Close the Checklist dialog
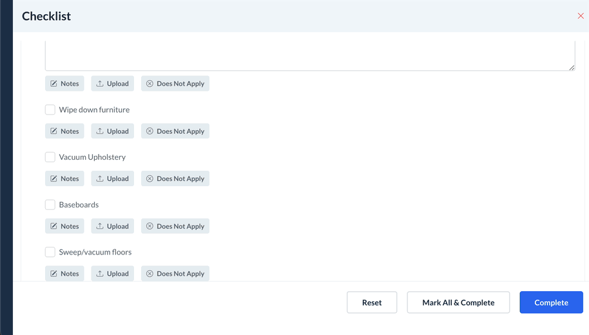589x335 pixels. pyautogui.click(x=580, y=16)
